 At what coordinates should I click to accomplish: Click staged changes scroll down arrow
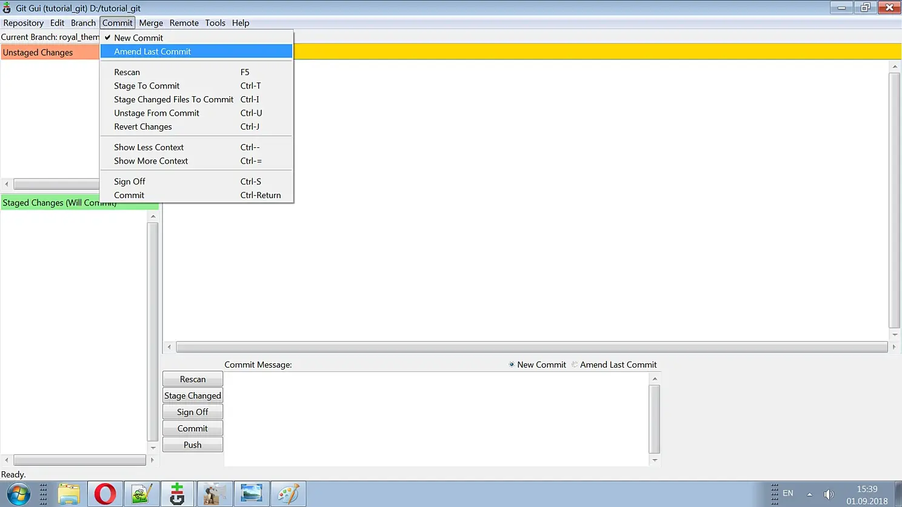[x=153, y=448]
